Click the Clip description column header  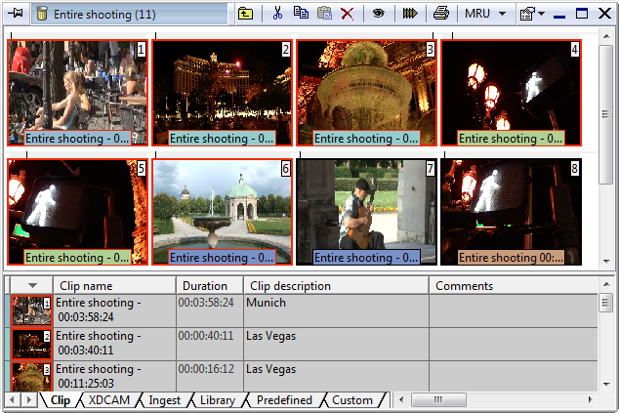(x=336, y=285)
